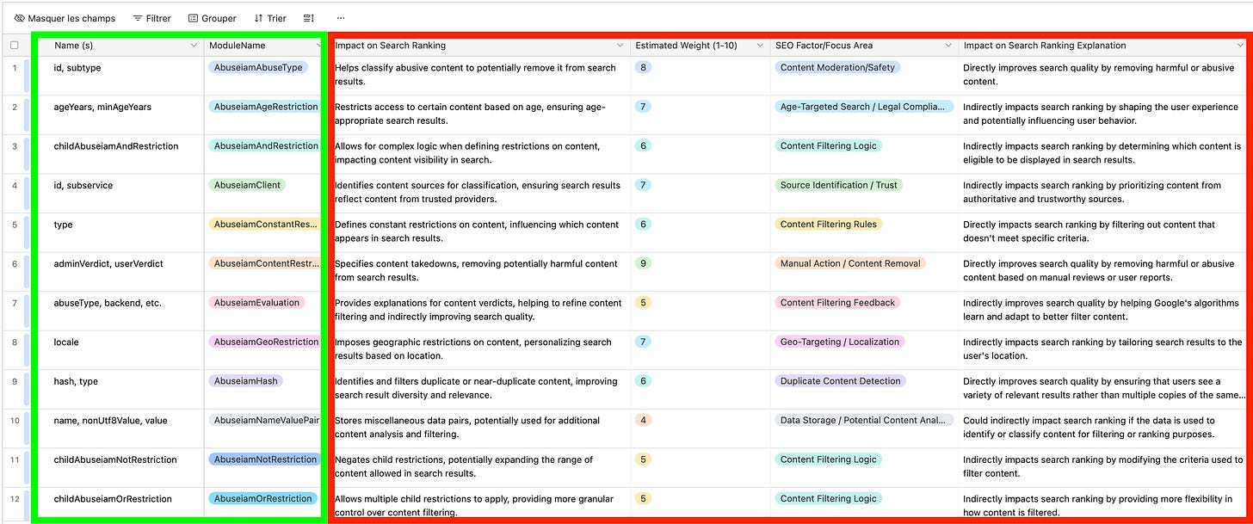Select the cell "Imposes geographic restrictions on content..."
Screen dimensions: 1253x524
pyautogui.click(x=479, y=350)
